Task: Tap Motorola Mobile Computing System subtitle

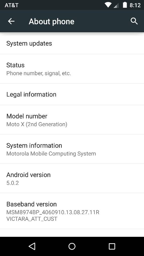Action: click(51, 154)
